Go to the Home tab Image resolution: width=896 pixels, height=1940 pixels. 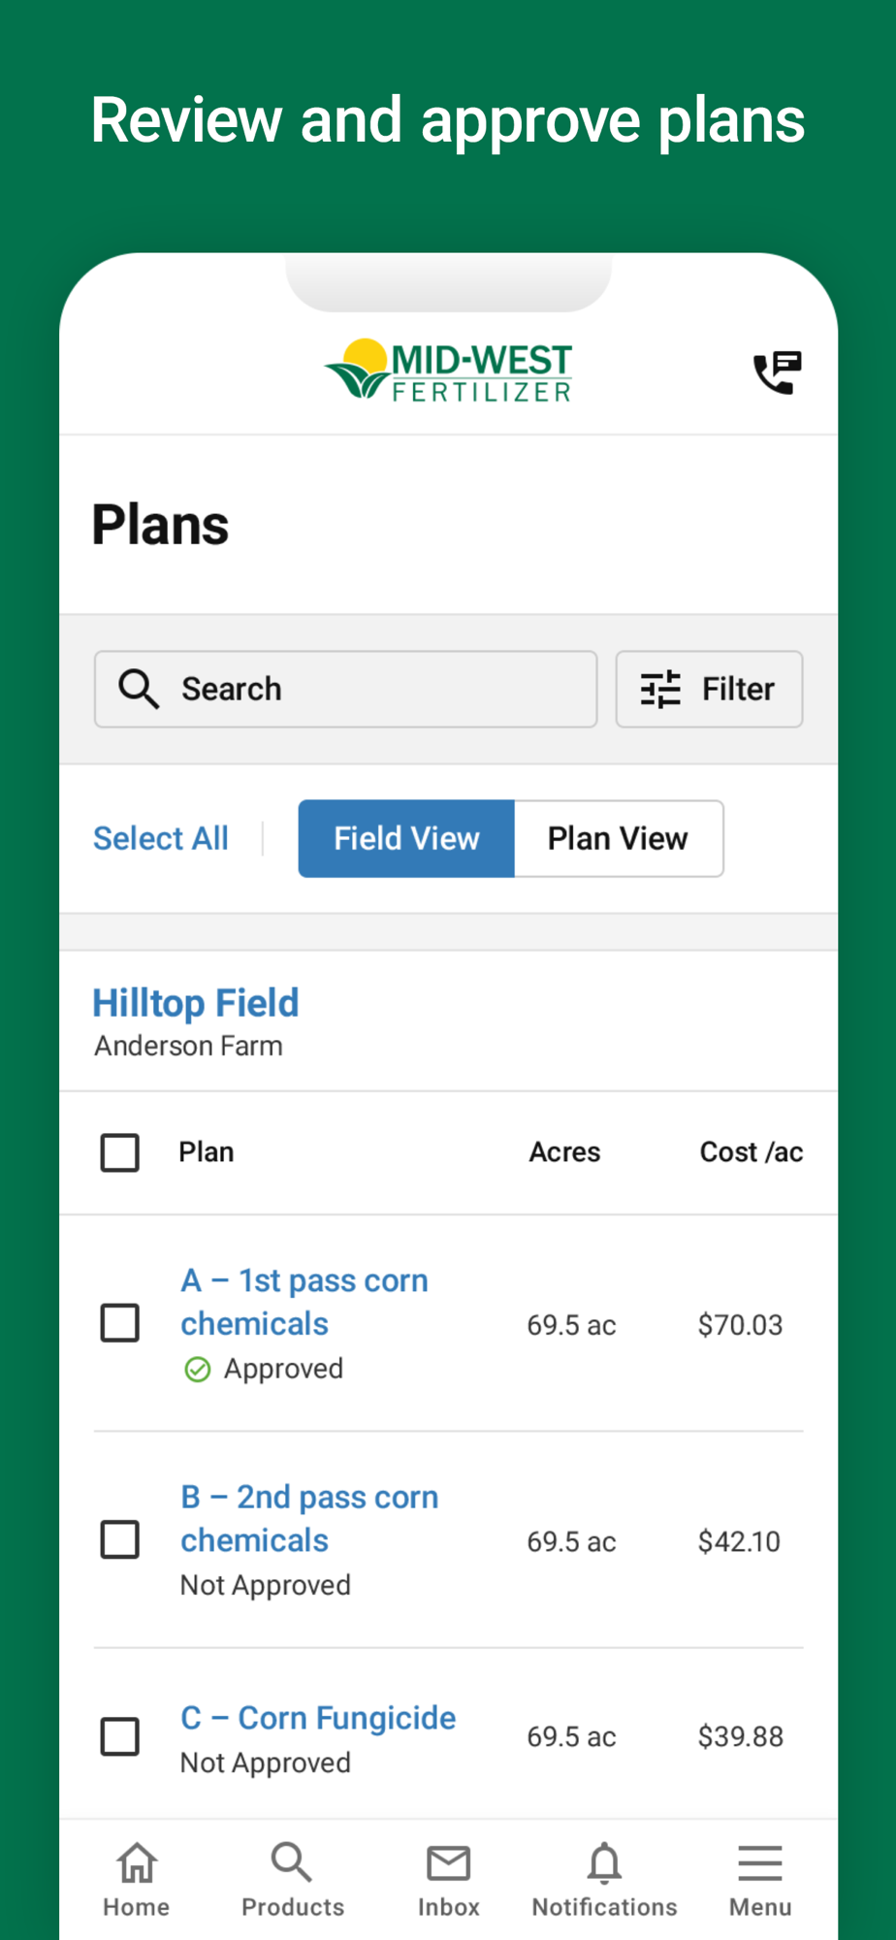137,1880
